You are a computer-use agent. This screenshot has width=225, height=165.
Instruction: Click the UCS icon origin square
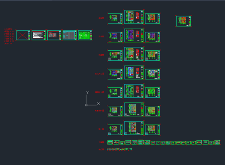point(86,105)
